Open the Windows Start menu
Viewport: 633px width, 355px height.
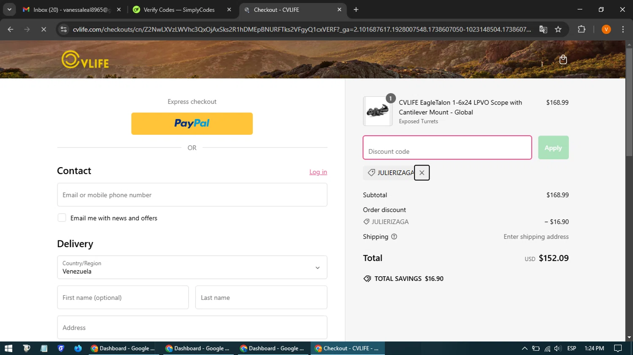click(x=8, y=348)
